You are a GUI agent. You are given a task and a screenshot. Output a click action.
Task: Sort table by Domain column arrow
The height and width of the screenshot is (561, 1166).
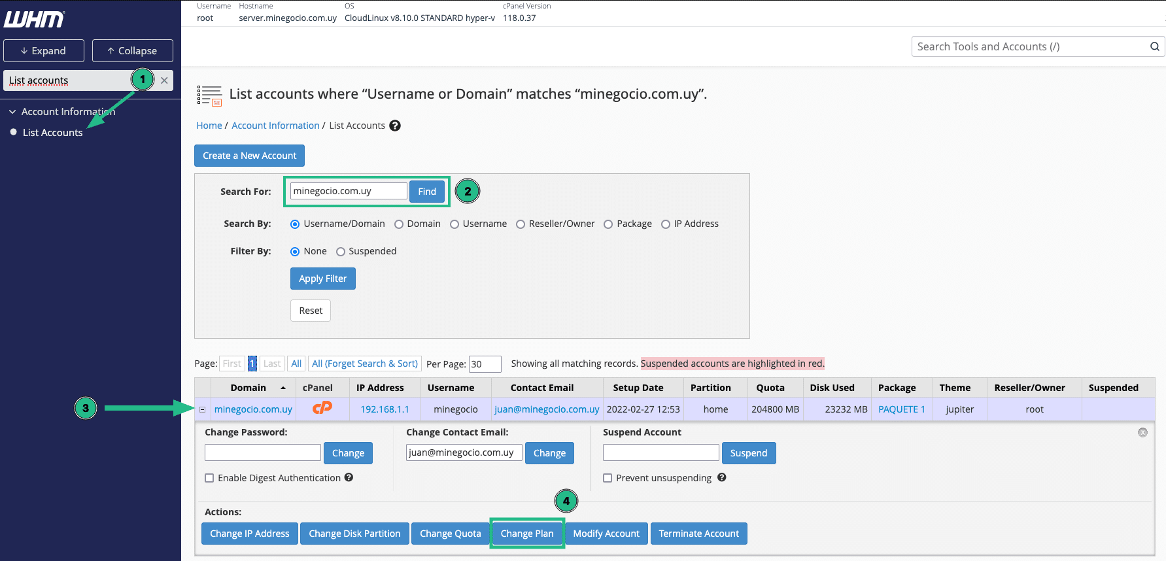tap(283, 388)
